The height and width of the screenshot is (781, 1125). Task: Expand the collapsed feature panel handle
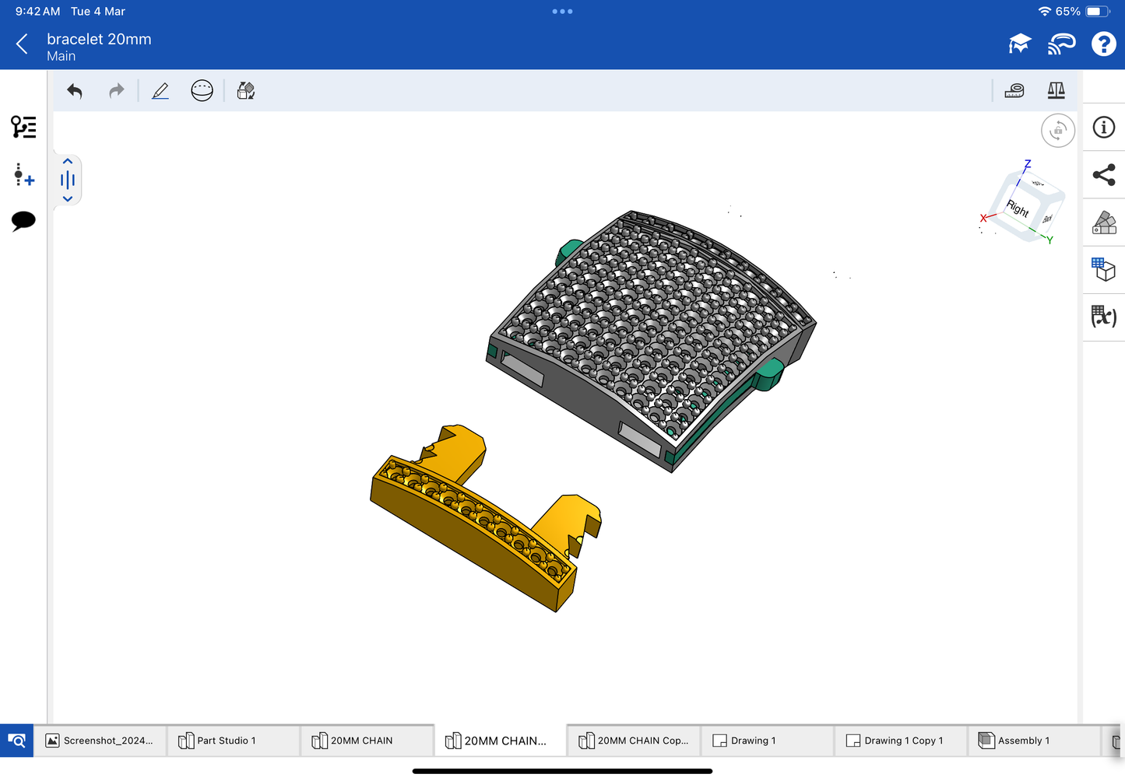pyautogui.click(x=68, y=180)
